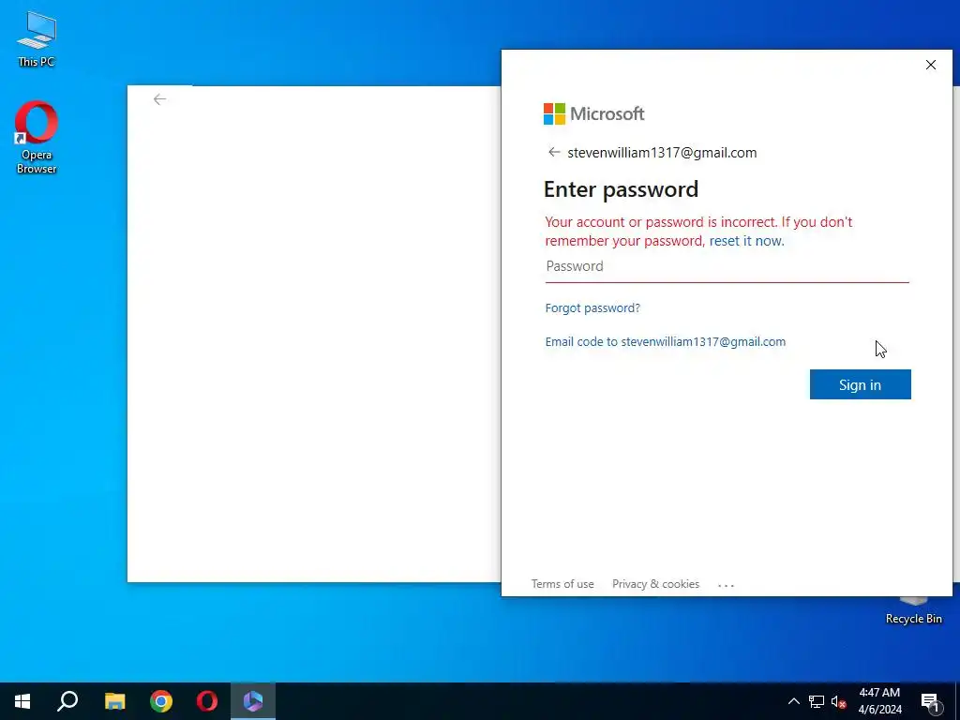Show hidden system tray icons
960x720 pixels.
793,701
